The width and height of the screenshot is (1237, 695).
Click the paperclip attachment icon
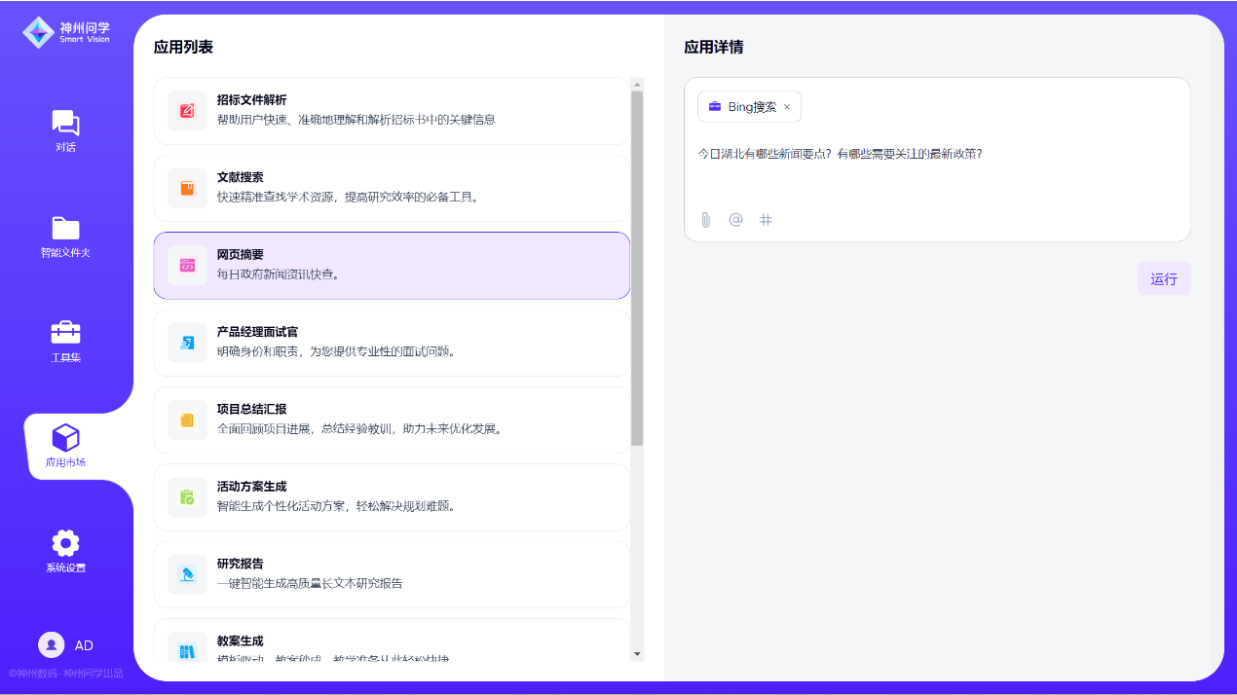pyautogui.click(x=706, y=220)
